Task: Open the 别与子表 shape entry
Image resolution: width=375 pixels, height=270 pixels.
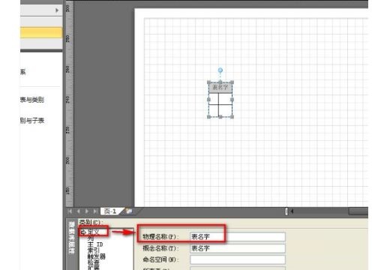Action: click(x=32, y=121)
